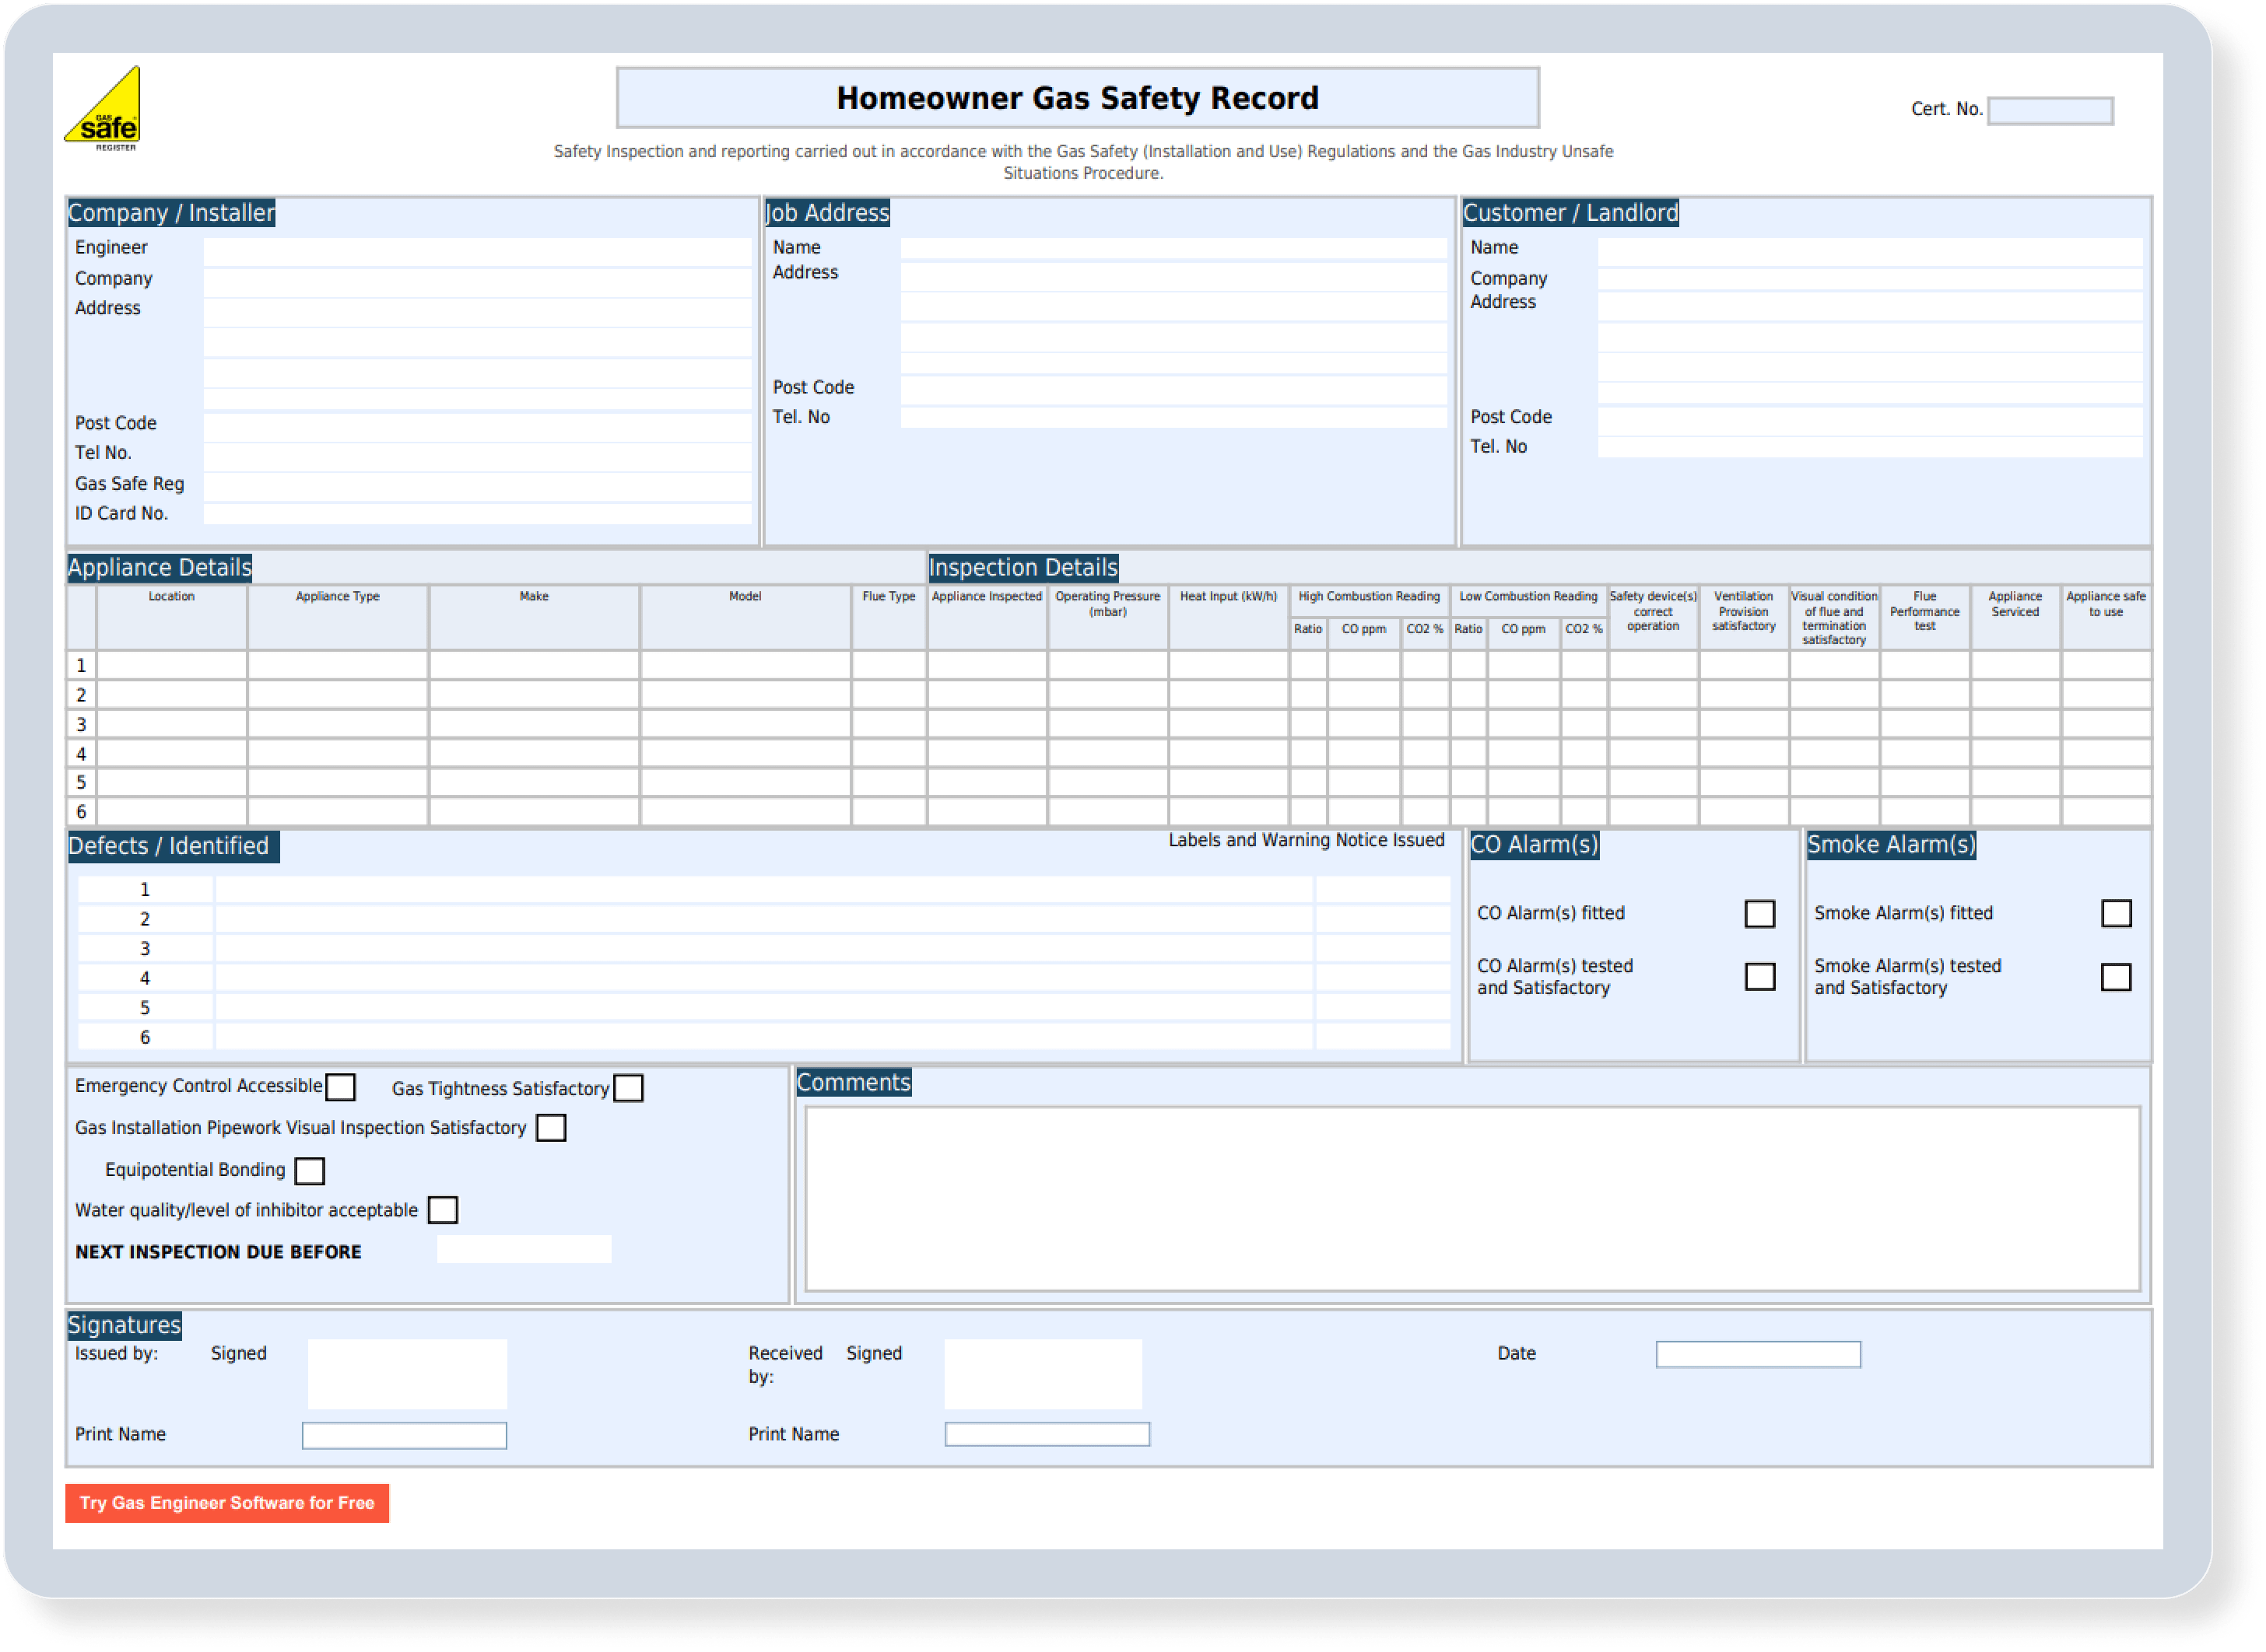Tick the Smoke Alarm(s) fitted checkbox
The width and height of the screenshot is (2266, 1652).
click(2116, 914)
